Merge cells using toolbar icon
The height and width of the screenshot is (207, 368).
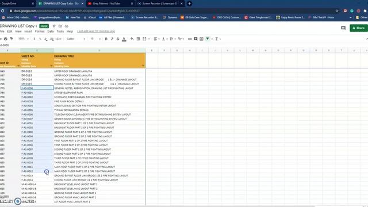144,39
